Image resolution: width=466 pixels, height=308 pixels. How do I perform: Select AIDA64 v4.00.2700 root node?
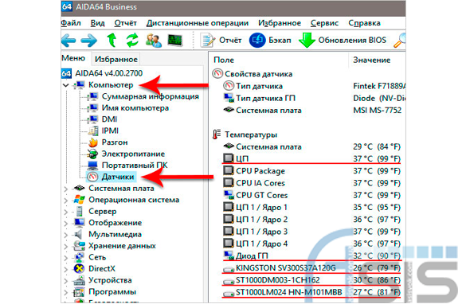point(102,73)
